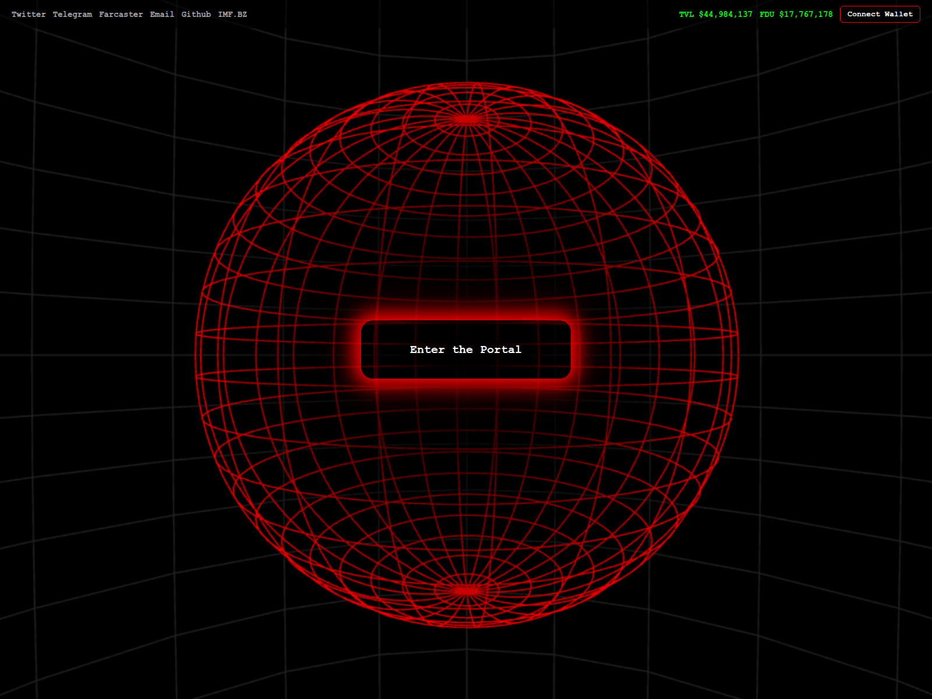
Task: Open the IMF.BZ link
Action: 232,15
